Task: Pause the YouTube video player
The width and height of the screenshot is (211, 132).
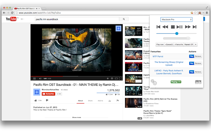Action: (35, 78)
